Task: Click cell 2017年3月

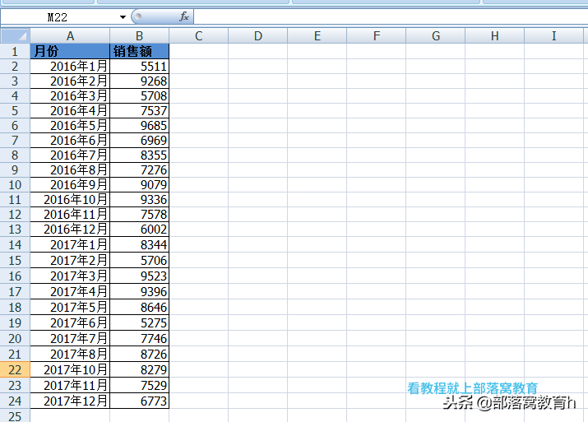Action: (x=70, y=276)
